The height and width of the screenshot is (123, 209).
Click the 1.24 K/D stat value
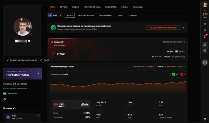coord(129,102)
